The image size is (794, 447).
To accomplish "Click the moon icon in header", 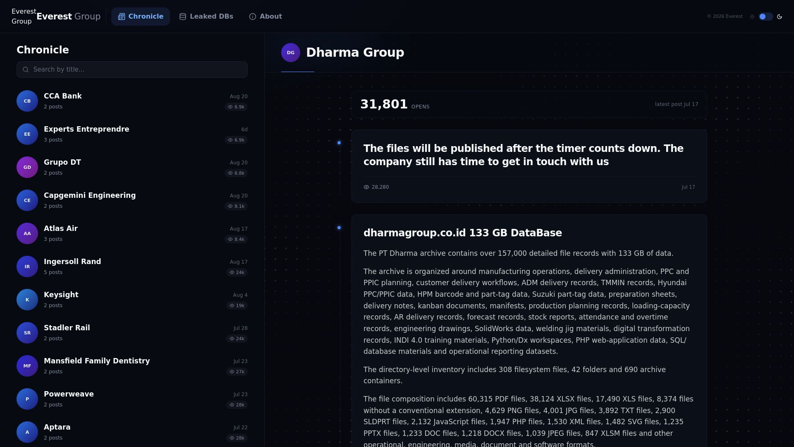I will point(780,17).
